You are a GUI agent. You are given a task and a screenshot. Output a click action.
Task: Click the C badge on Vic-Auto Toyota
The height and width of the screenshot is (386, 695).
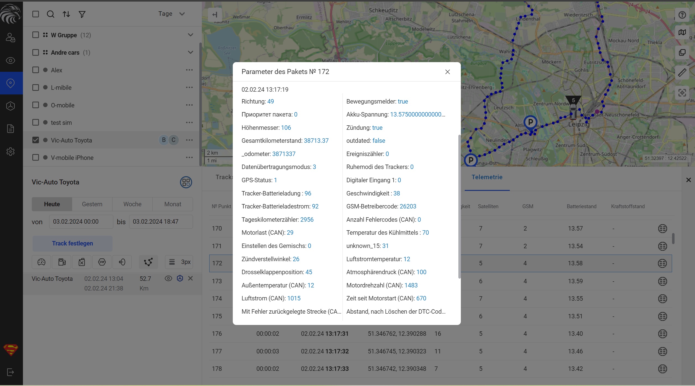pyautogui.click(x=174, y=140)
